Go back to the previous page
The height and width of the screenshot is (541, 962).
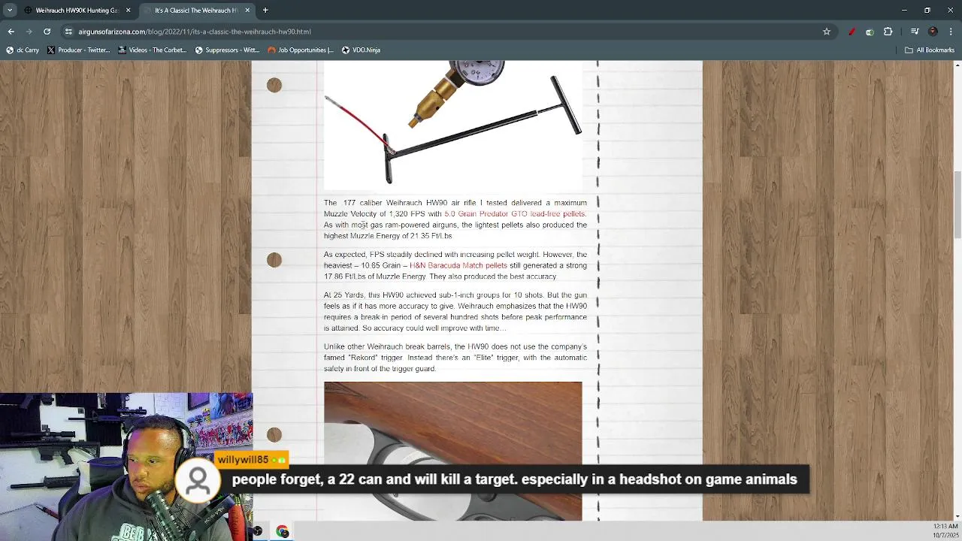point(11,32)
